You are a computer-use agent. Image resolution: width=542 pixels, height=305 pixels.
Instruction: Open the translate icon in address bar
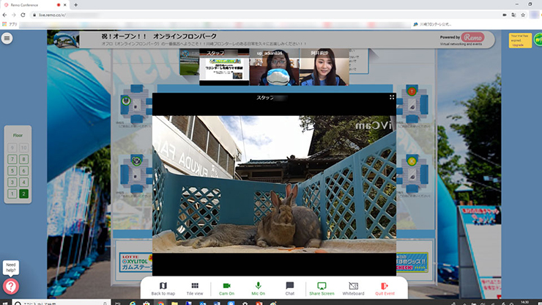coord(513,15)
